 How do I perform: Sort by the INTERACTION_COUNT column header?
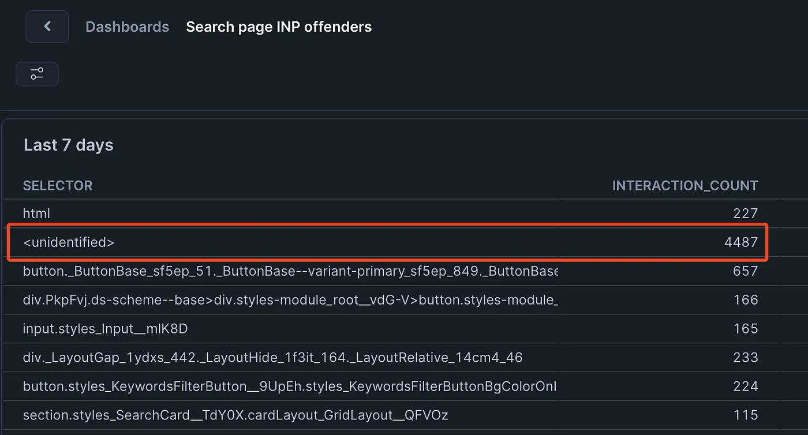[684, 185]
